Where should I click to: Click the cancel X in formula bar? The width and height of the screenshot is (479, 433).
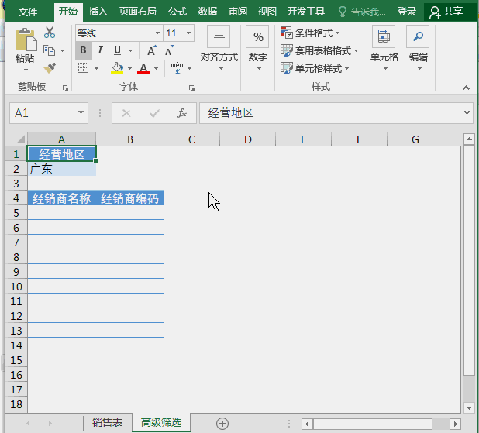click(x=126, y=113)
